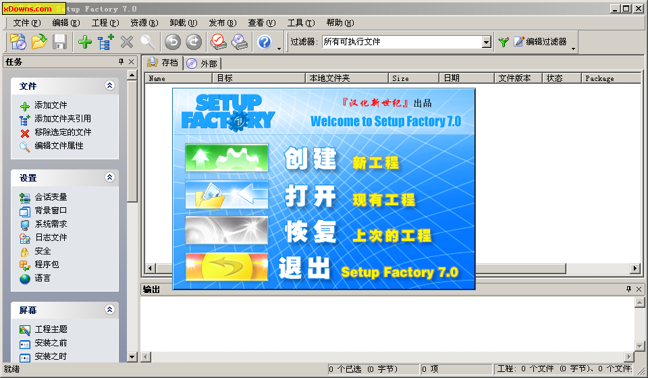Open the 工具(T) menu
Viewport: 648px width, 378px height.
tap(301, 23)
